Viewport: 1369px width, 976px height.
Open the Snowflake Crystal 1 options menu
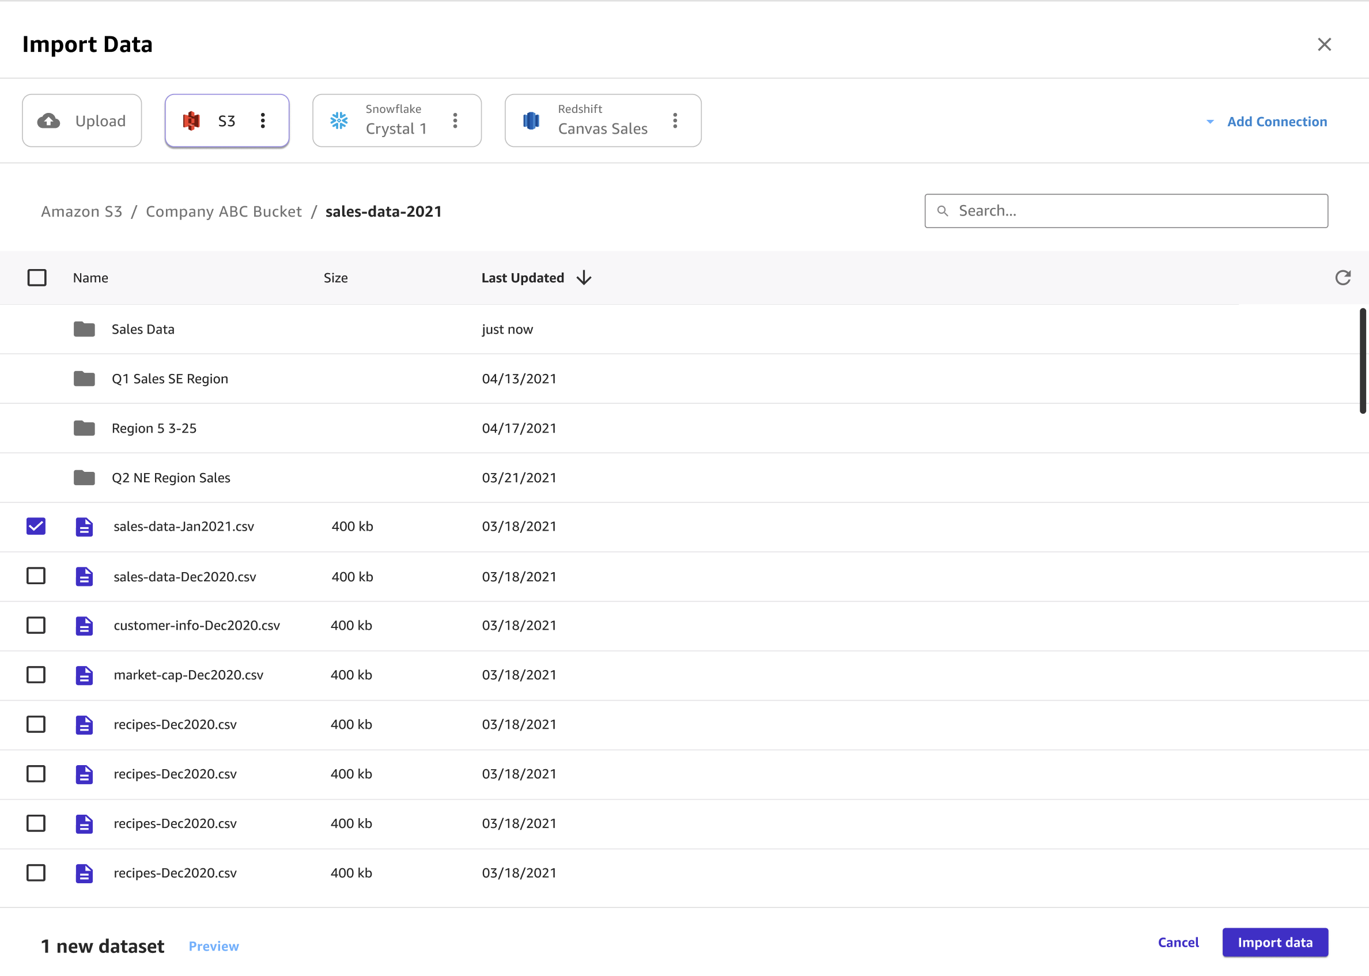point(455,121)
